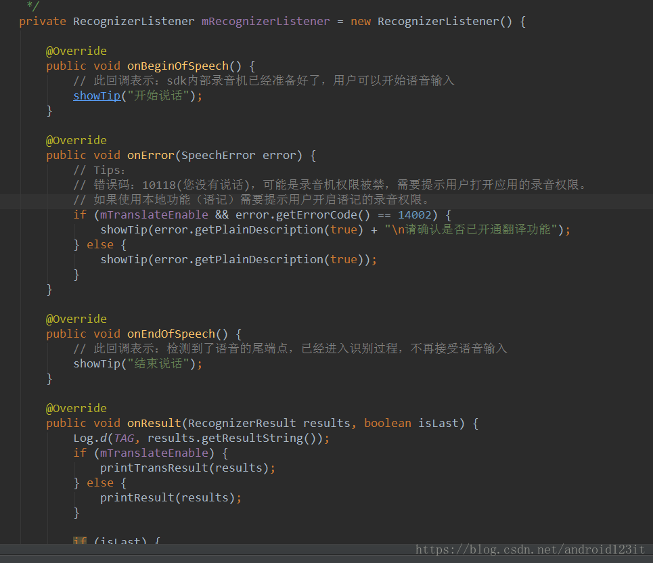653x563 pixels.
Task: Click the printTransResult(results) call
Action: [x=188, y=468]
